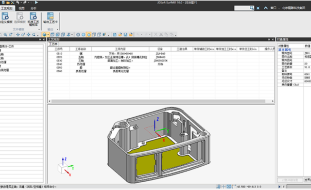Click the blue right arrow in status bar
Screen dimensions: 311x190
(x=279, y=187)
